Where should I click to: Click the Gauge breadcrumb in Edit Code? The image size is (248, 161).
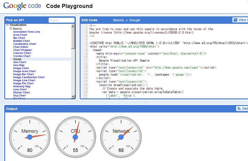click(134, 20)
